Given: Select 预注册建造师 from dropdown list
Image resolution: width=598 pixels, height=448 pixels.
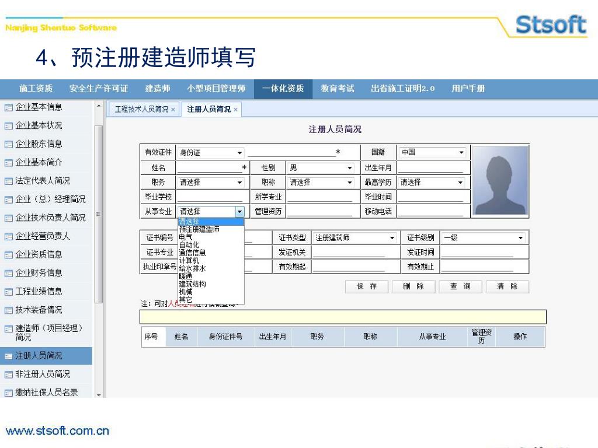Looking at the screenshot, I should (x=199, y=230).
